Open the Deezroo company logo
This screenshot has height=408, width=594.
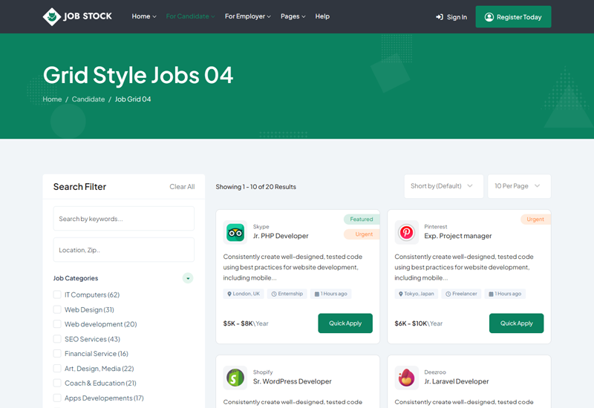coord(406,378)
